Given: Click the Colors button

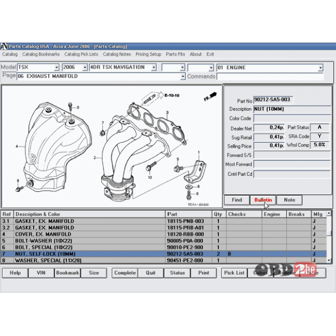Looking at the screenshot, I should click(260, 273).
